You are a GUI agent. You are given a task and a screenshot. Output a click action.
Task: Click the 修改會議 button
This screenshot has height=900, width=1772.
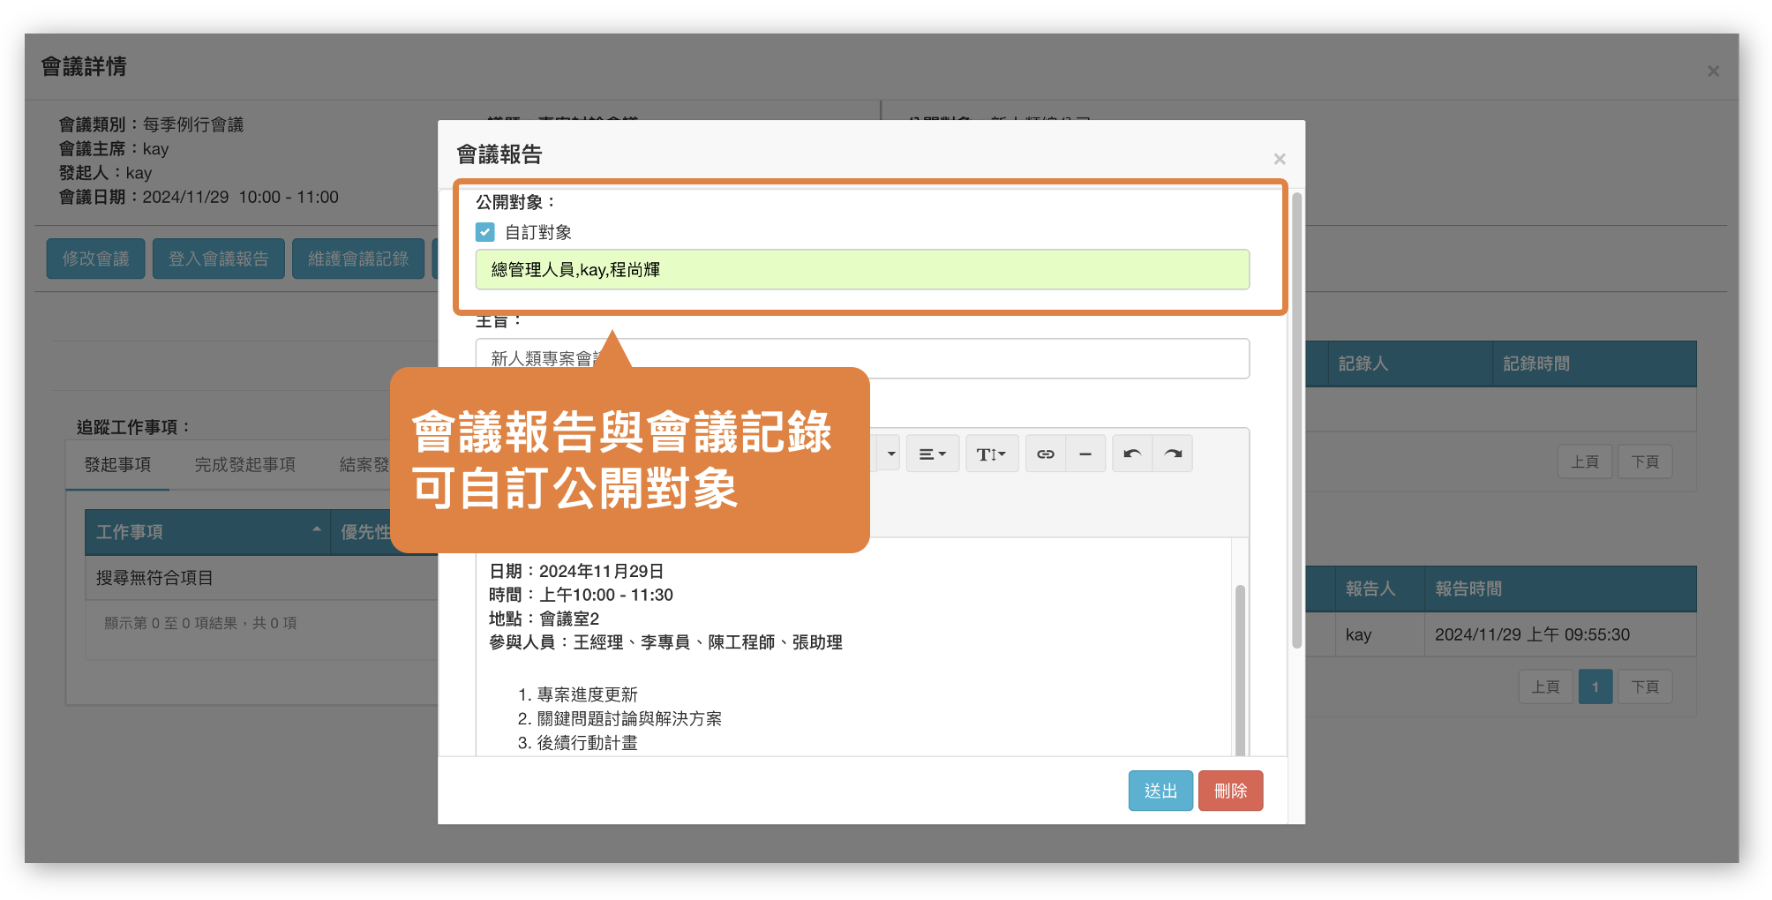[95, 259]
